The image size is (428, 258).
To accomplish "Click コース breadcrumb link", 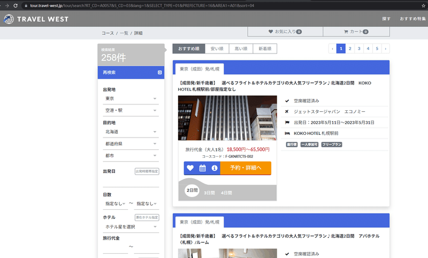I will 108,33.
